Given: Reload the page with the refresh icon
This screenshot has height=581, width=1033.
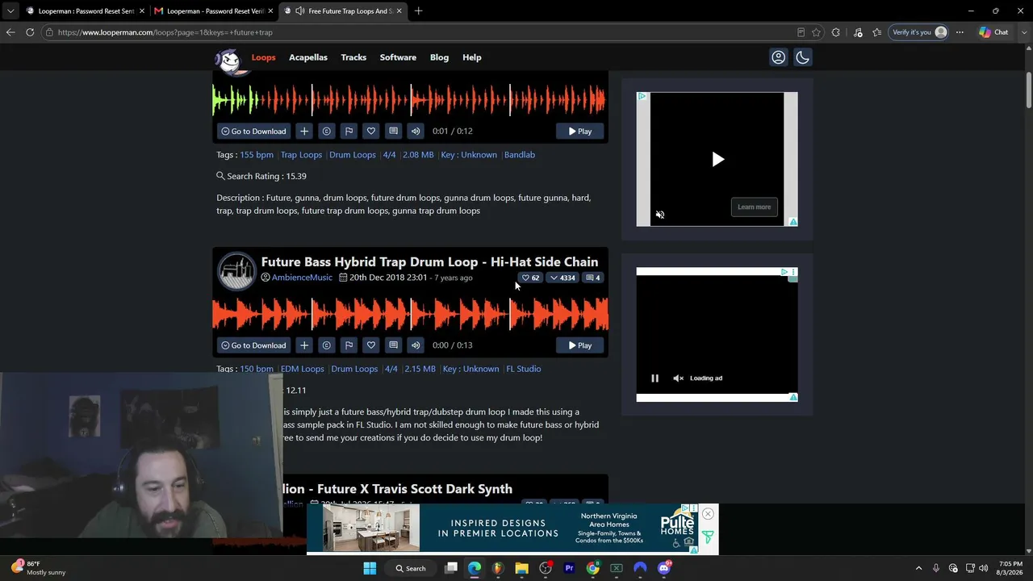Looking at the screenshot, I should tap(30, 32).
